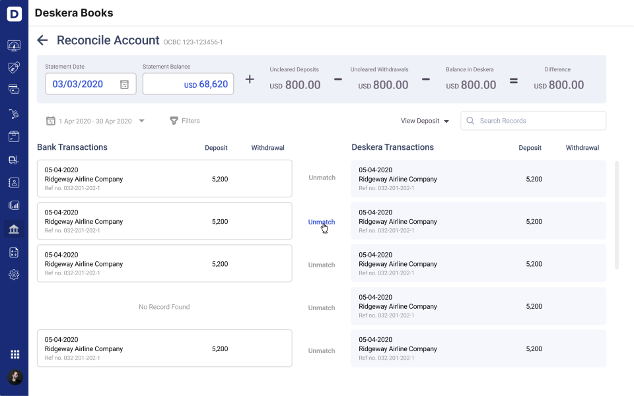This screenshot has width=634, height=396.
Task: Click the Deskera transaction card opposite No Record Found
Action: 478,306
